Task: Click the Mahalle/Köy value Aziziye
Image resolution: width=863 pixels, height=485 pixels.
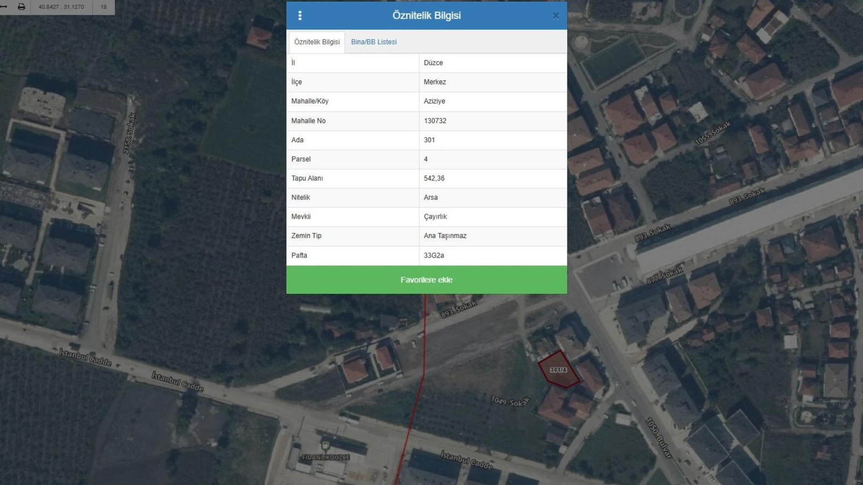Action: click(x=434, y=101)
